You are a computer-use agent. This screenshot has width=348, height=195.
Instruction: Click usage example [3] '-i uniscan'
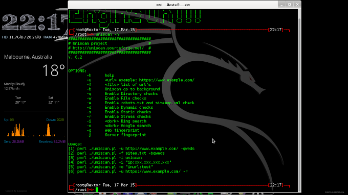(x=105, y=158)
